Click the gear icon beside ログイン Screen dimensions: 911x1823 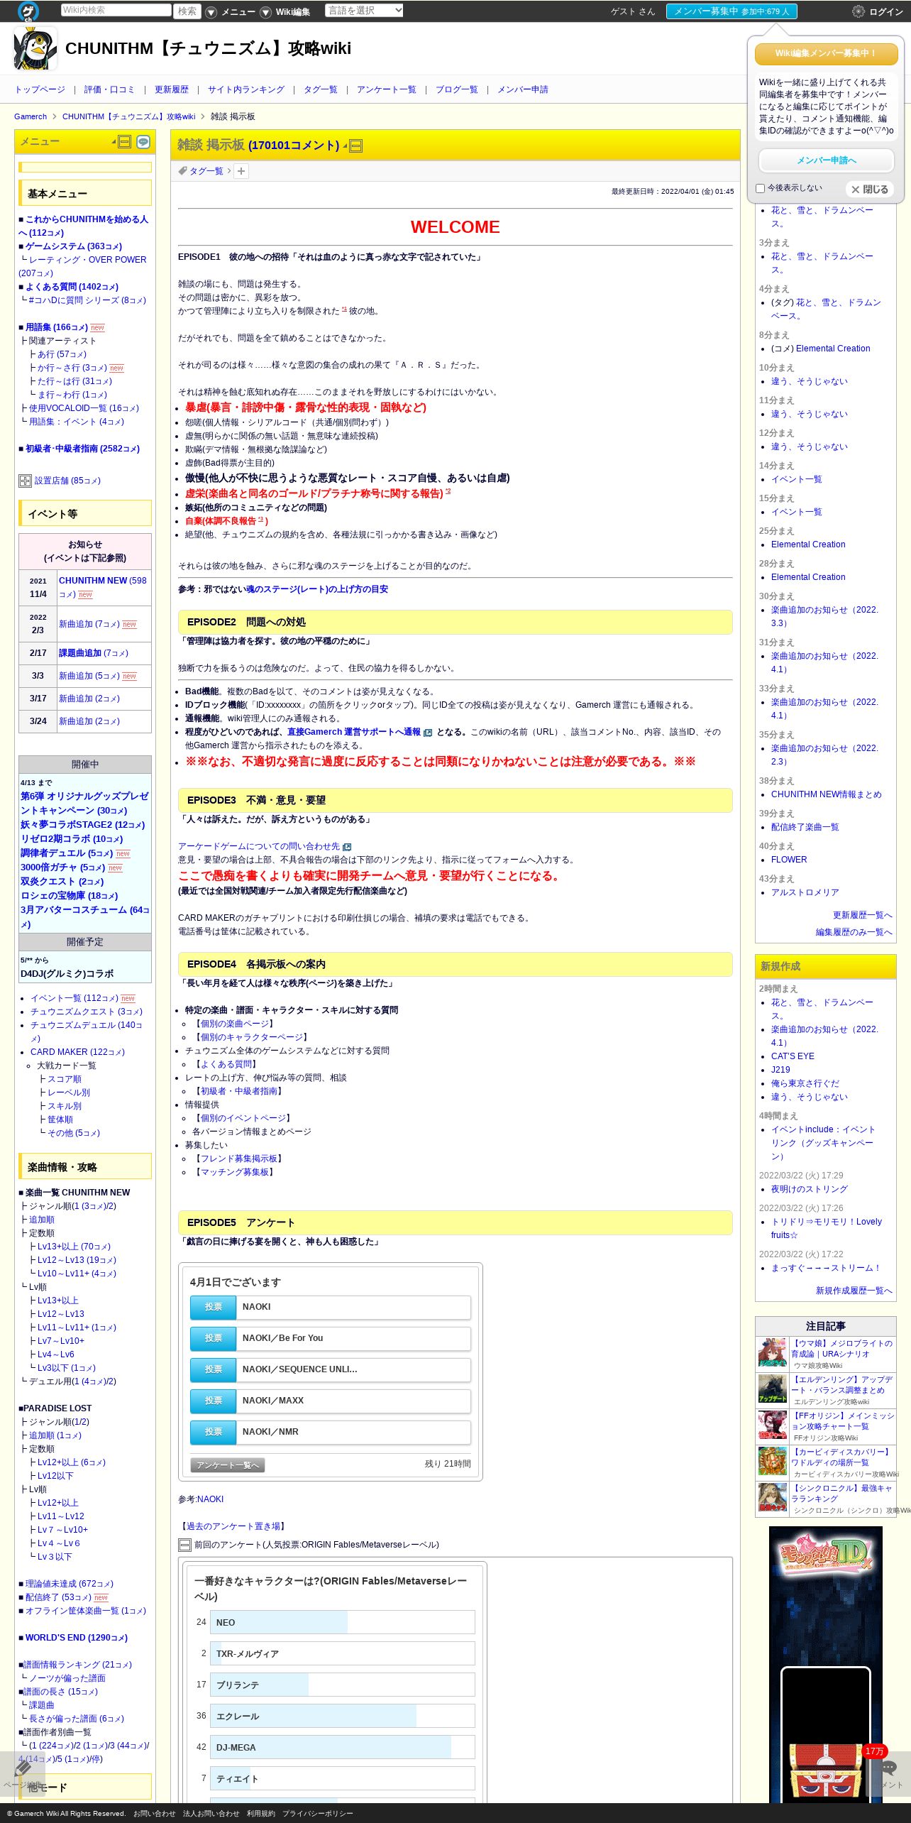(x=858, y=11)
